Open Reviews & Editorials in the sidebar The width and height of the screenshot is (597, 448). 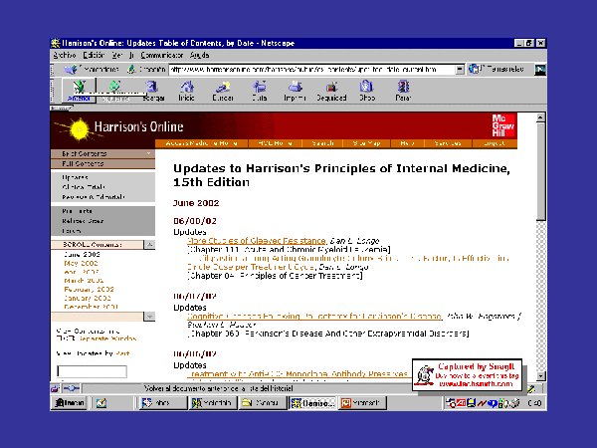[94, 197]
